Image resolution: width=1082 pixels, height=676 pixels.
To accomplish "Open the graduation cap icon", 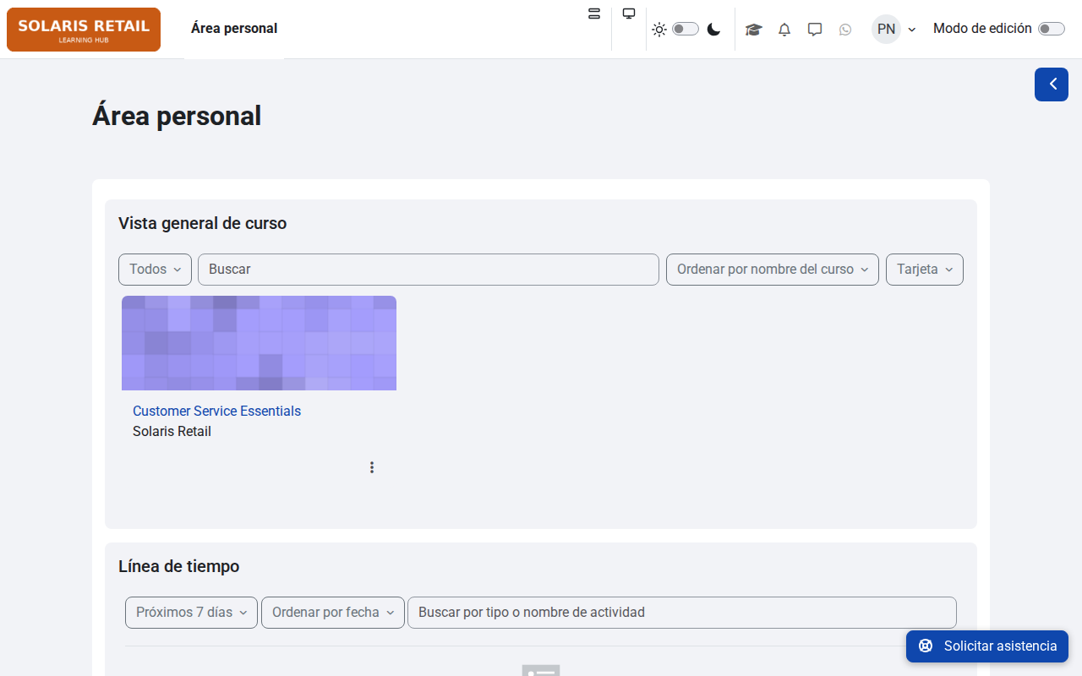I will point(753,30).
